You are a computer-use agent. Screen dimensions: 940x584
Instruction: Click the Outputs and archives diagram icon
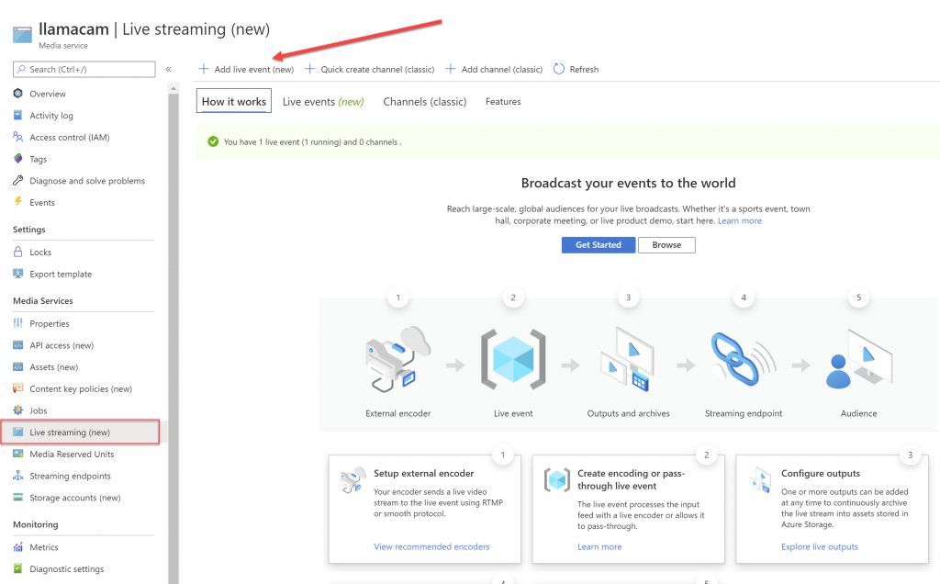pos(628,359)
